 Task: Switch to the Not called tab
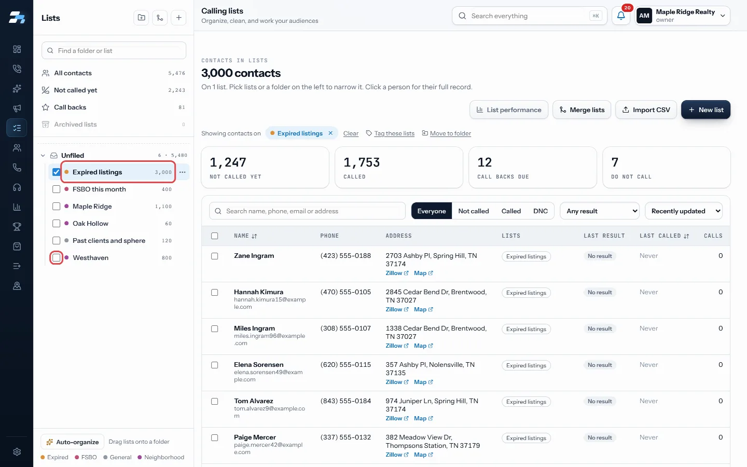pyautogui.click(x=474, y=211)
